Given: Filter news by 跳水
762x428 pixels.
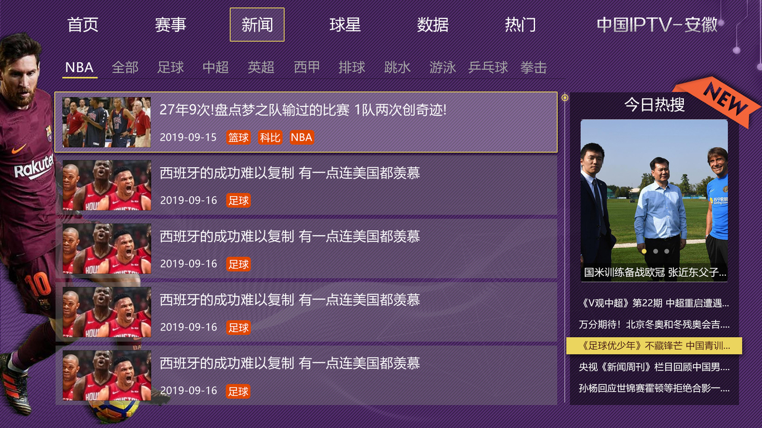Looking at the screenshot, I should (x=398, y=67).
